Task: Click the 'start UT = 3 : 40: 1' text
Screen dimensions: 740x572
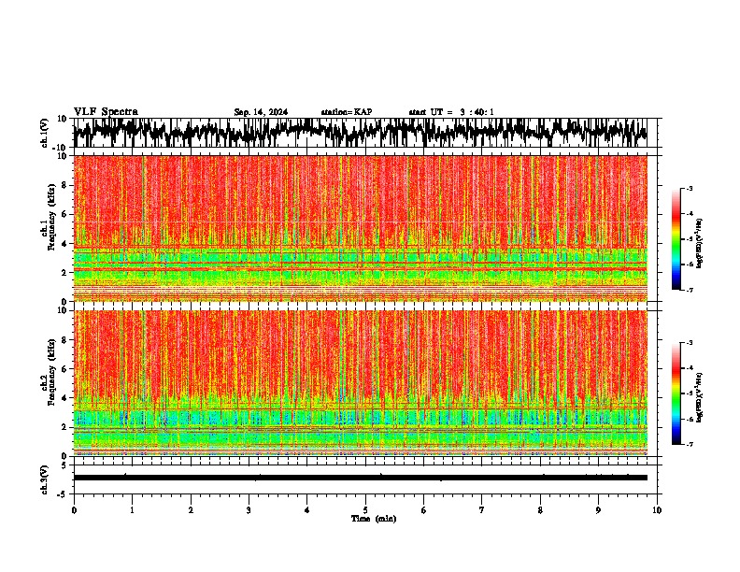Action: click(451, 112)
